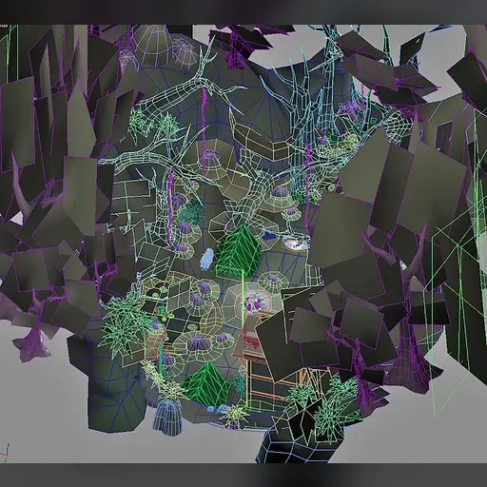The width and height of the screenshot is (487, 487).
Task: Click the XYZ axis gizmo in viewport corner
Action: tap(5, 453)
